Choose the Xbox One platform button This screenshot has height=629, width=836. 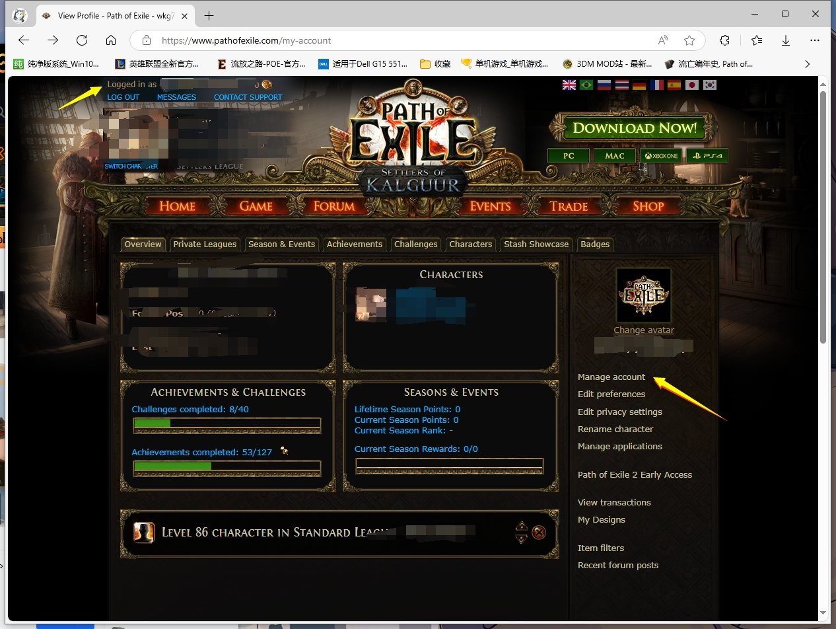pos(661,156)
